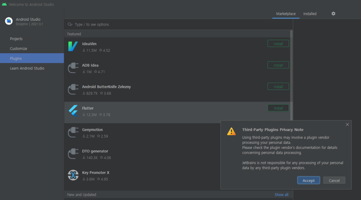Click the Key Promoter X icon
The width and height of the screenshot is (361, 200).
(73, 175)
